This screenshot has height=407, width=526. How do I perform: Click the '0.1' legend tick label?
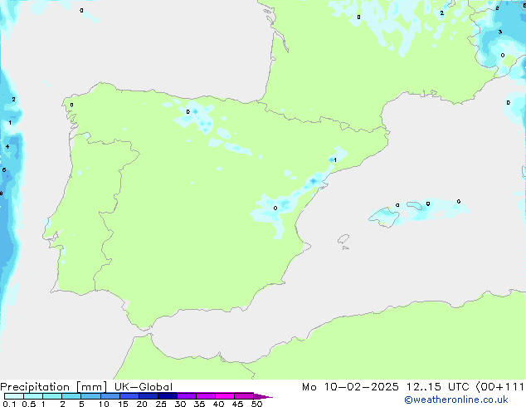point(9,404)
